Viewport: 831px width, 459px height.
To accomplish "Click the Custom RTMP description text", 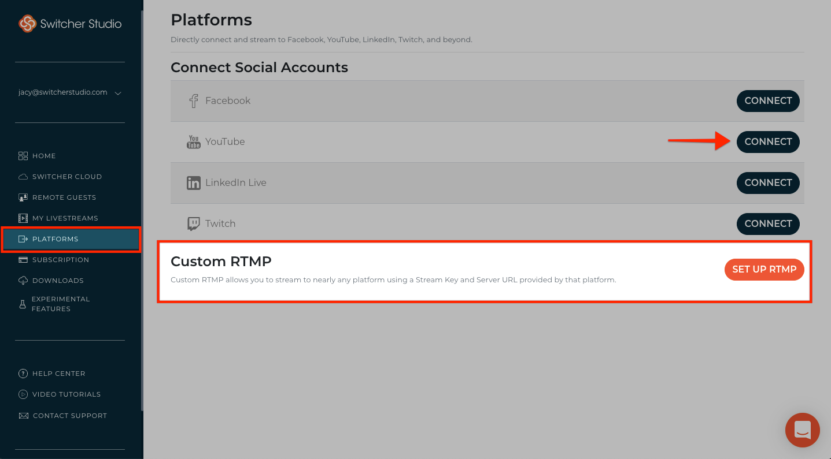I will point(393,281).
